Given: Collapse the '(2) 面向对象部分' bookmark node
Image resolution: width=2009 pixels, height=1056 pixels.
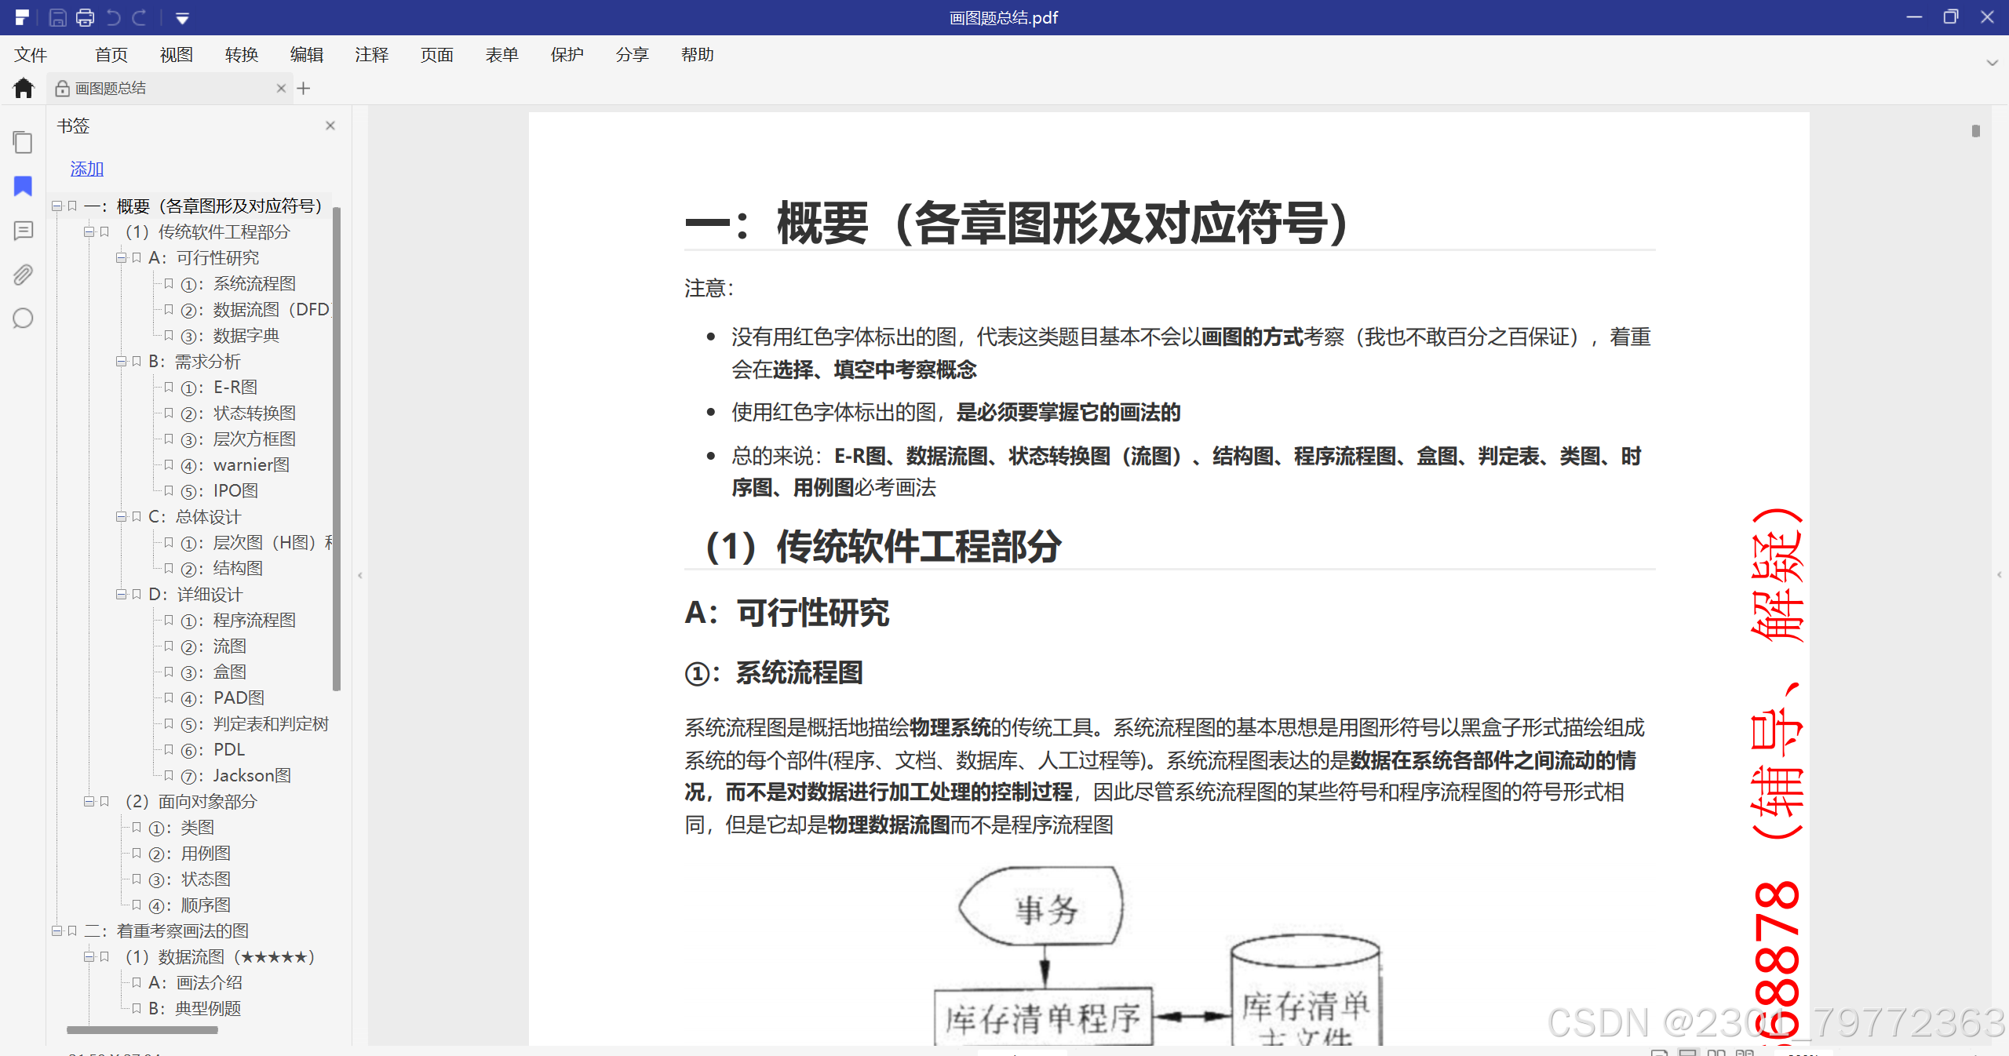Looking at the screenshot, I should (89, 801).
